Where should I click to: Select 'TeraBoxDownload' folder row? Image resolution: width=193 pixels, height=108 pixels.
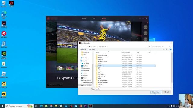[125, 82]
